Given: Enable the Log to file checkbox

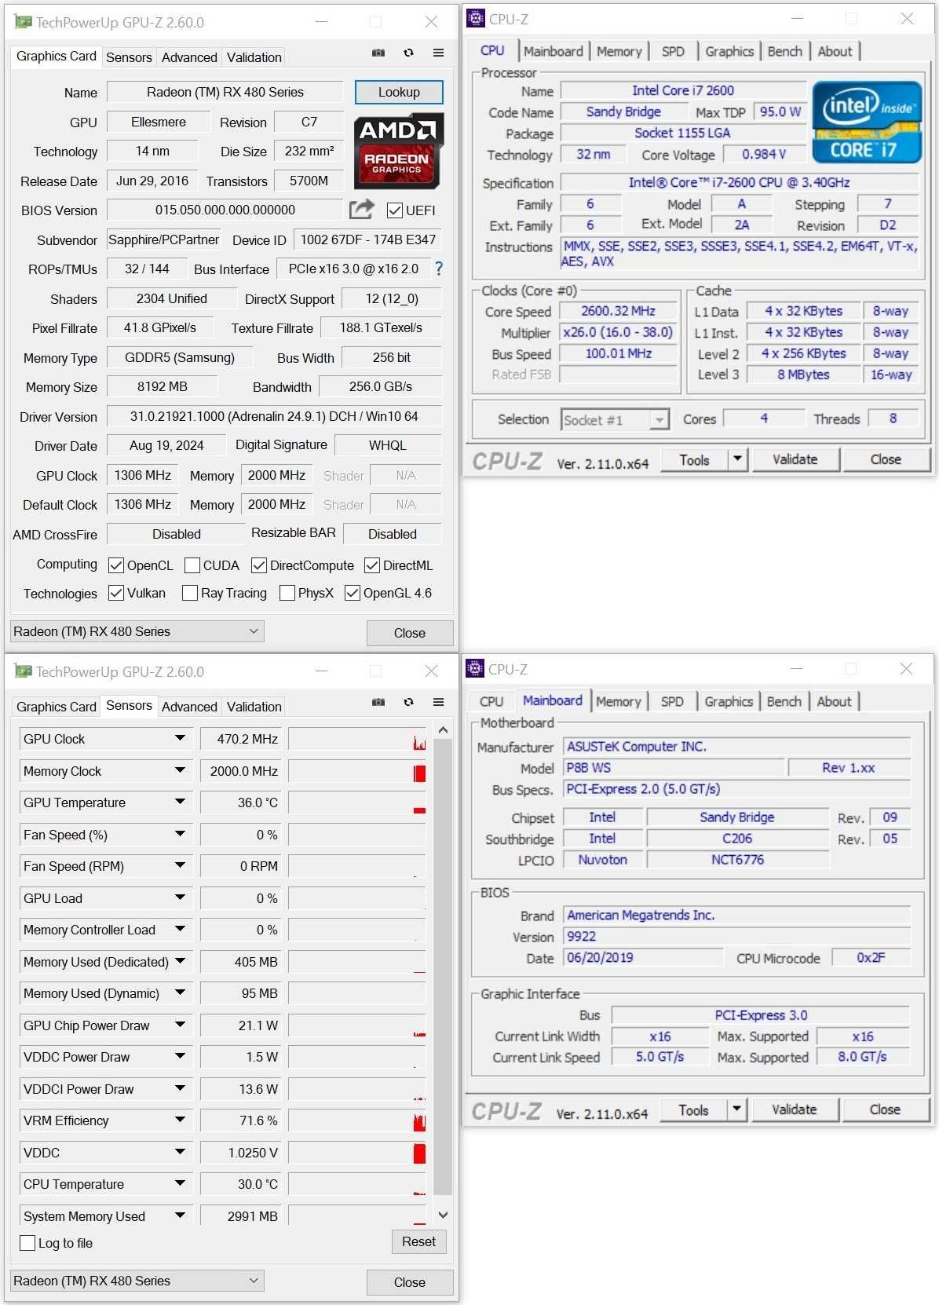Looking at the screenshot, I should (27, 1243).
